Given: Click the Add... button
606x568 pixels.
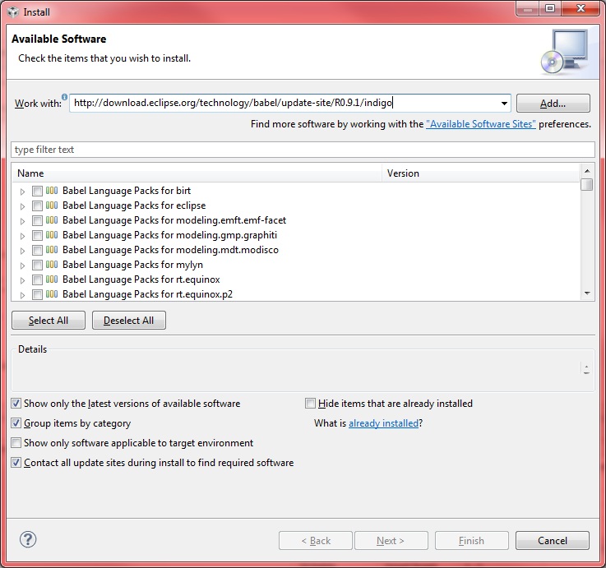Looking at the screenshot, I should [x=553, y=104].
